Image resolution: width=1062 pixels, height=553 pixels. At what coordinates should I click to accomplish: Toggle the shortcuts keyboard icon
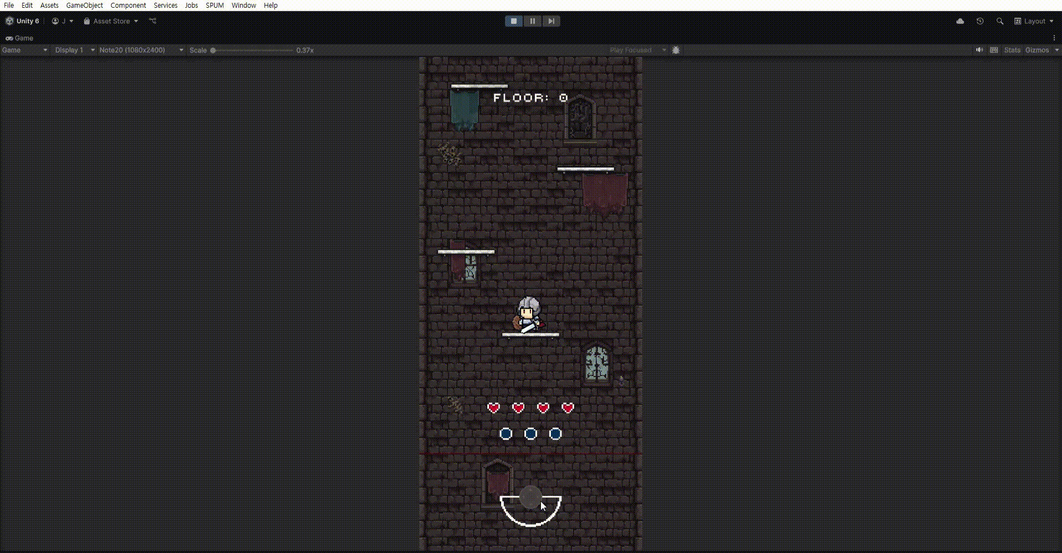994,50
